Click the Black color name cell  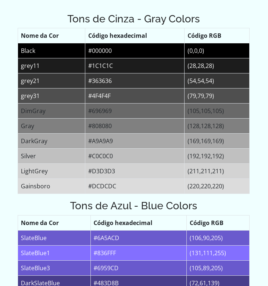(x=28, y=51)
